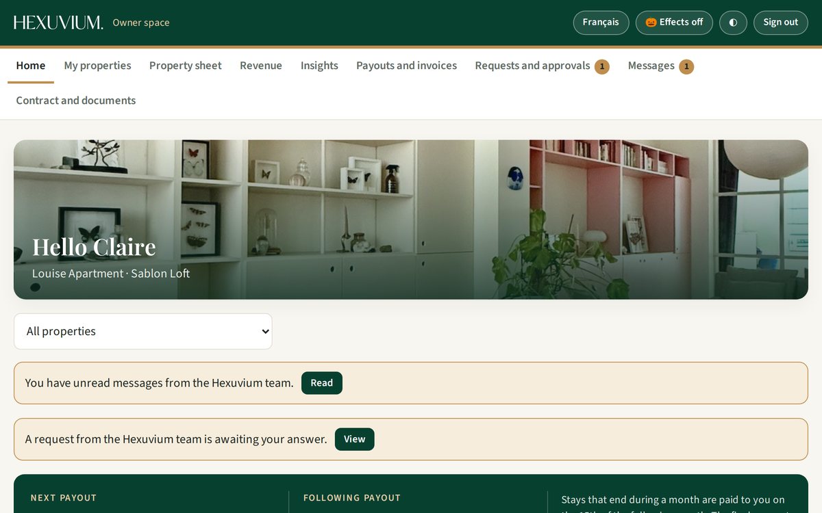This screenshot has height=513, width=822.
Task: Open Payouts and invoices tab
Action: (406, 66)
